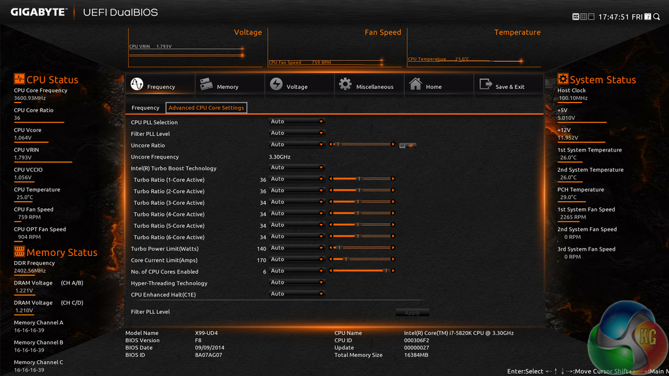669x376 pixels.
Task: Select the Frequency sub-tab
Action: [x=145, y=108]
